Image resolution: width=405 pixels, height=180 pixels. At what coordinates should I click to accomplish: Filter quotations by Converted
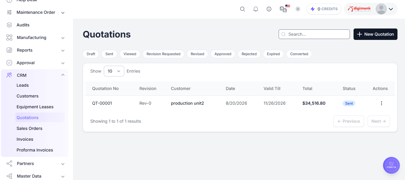(299, 54)
